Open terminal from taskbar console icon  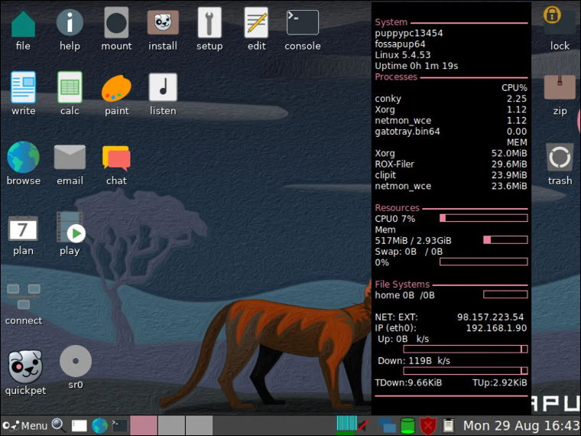120,425
